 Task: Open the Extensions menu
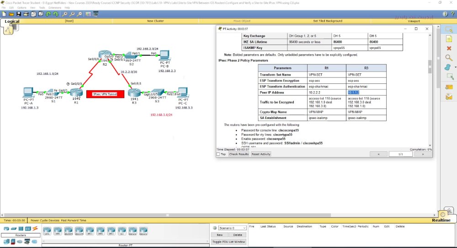[x=55, y=8]
